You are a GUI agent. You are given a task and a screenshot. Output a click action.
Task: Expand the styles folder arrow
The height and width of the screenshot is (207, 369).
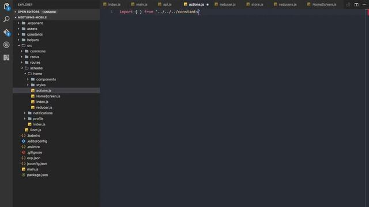point(28,85)
